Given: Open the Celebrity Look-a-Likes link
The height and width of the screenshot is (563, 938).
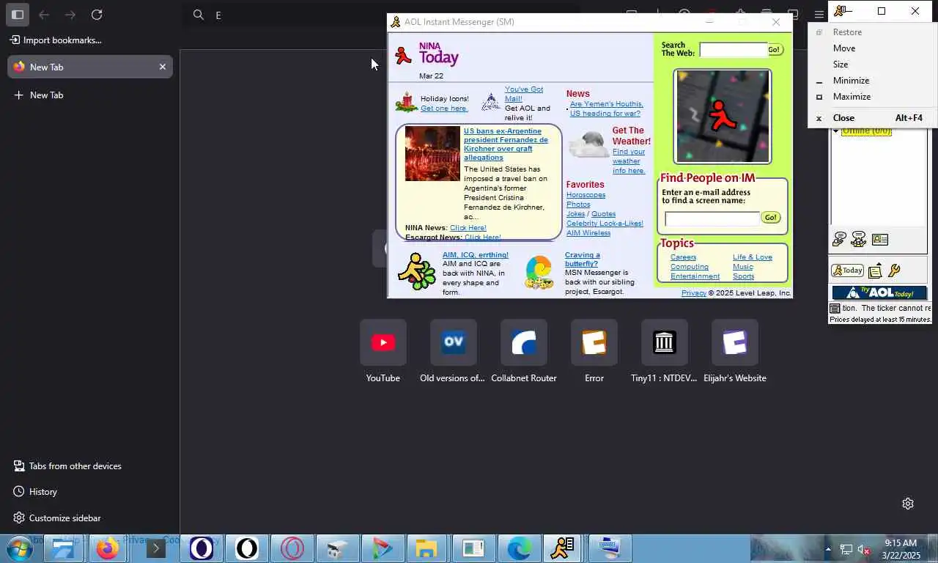Looking at the screenshot, I should click(x=605, y=224).
